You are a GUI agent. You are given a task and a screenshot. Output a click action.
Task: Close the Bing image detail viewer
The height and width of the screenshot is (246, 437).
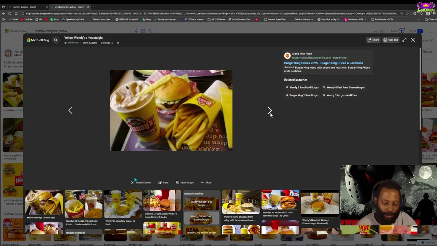413,40
